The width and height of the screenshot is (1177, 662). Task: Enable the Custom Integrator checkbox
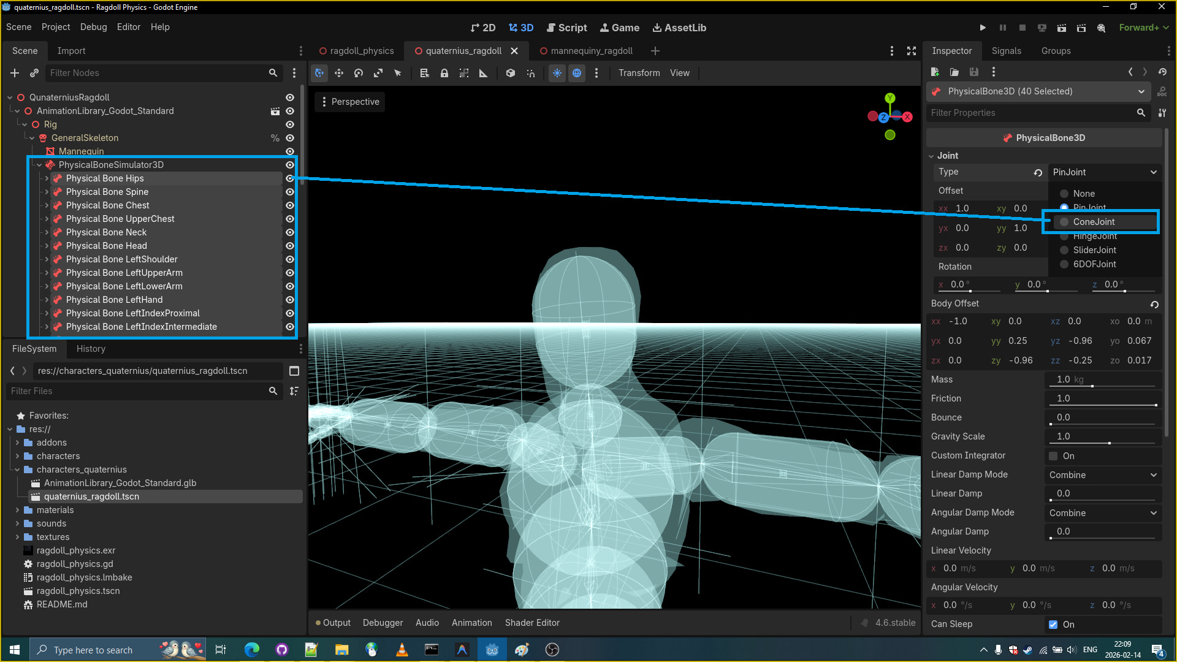[1053, 456]
